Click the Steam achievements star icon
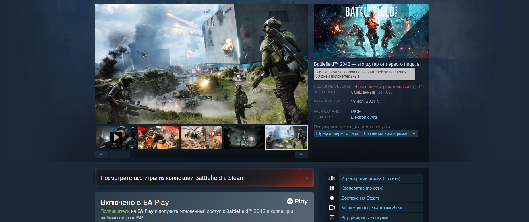529x222 pixels. [332, 198]
